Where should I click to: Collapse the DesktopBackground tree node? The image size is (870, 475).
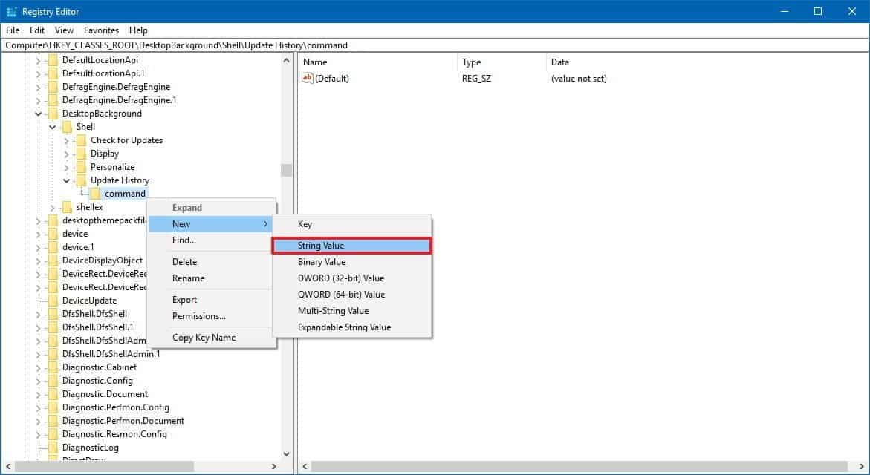39,114
